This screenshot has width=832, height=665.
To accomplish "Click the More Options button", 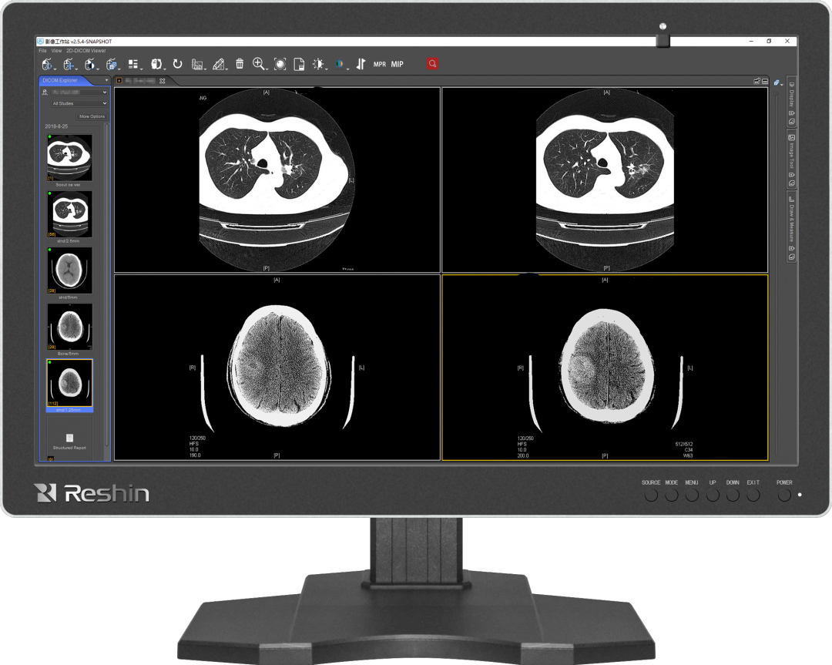I will point(92,116).
